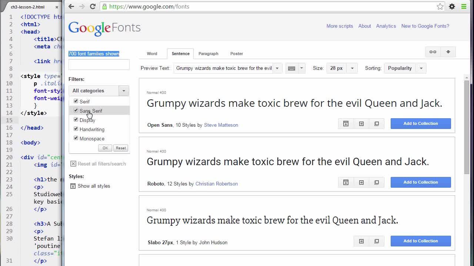Viewport: 474px width, 266px height.
Task: Open the gear extension icon in browser toolbar
Action: pos(452,7)
